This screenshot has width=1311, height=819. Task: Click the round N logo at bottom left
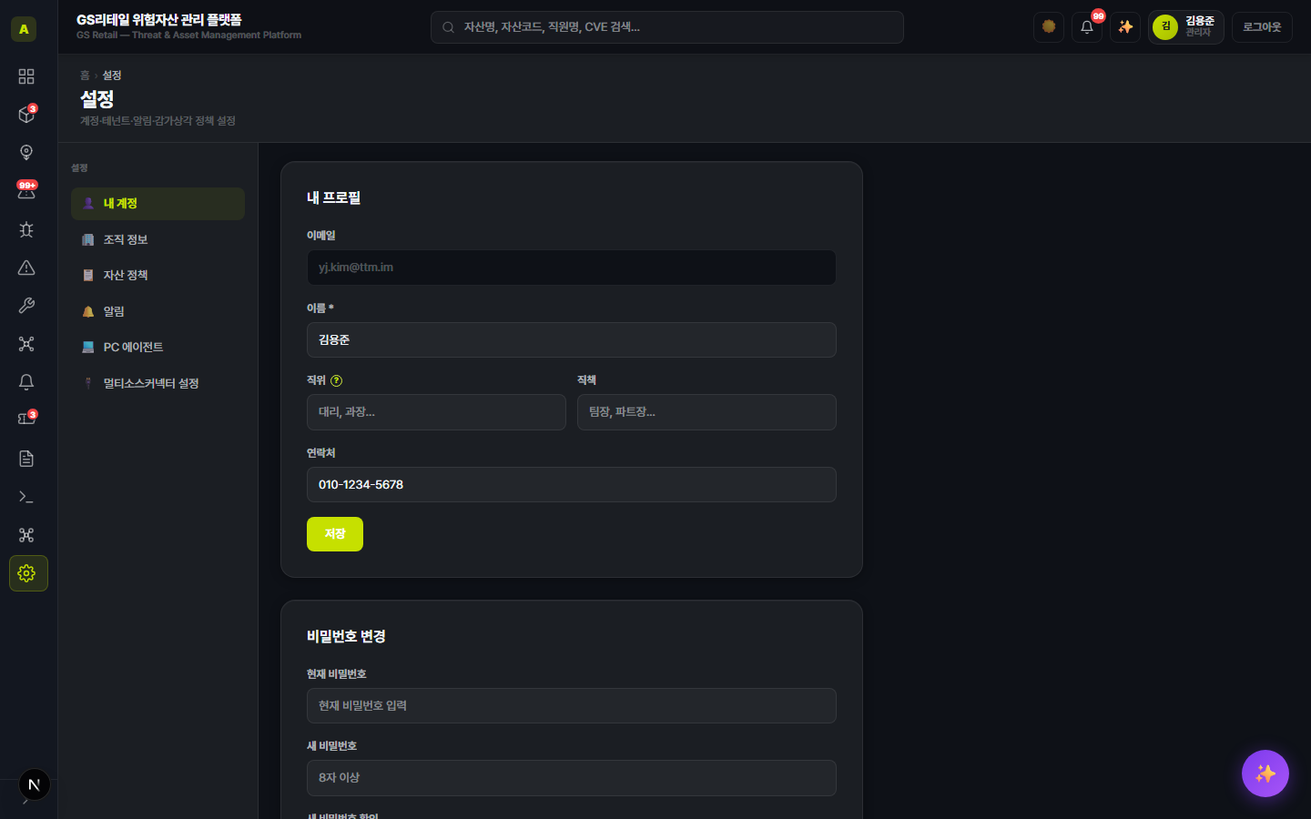click(35, 784)
